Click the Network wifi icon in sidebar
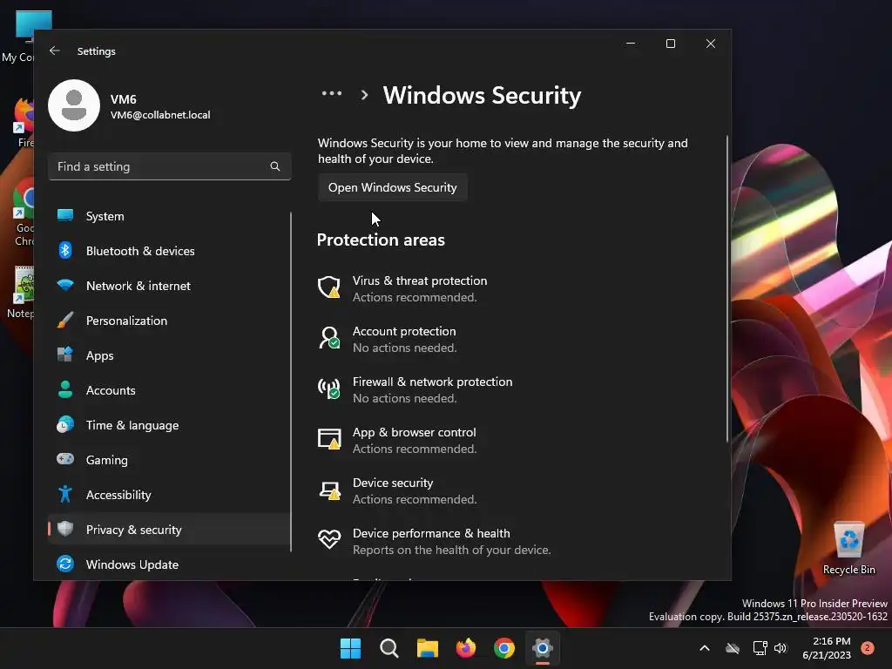The image size is (892, 669). pos(65,285)
